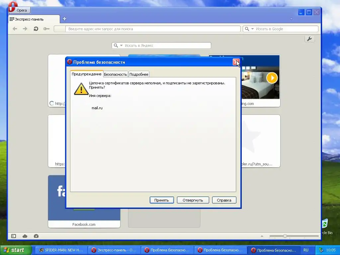Open the rambler.ru Speed Dial tile
Screen dimensions: 340x255
click(x=261, y=141)
